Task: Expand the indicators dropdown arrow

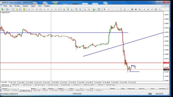Action: click(x=96, y=9)
